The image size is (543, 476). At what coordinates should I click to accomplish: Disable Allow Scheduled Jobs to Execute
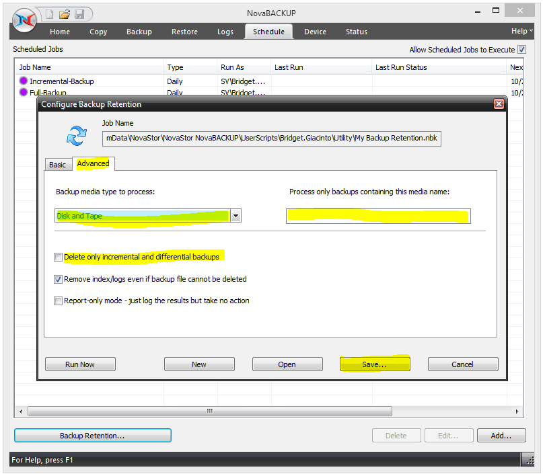point(521,49)
